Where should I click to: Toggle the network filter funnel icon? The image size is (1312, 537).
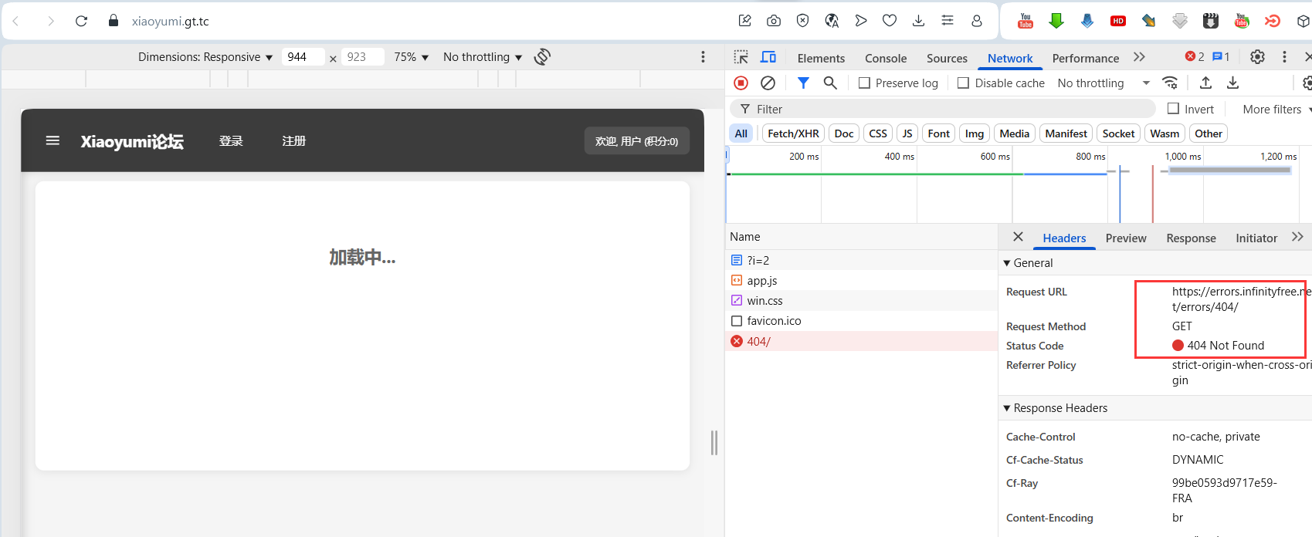(x=803, y=83)
